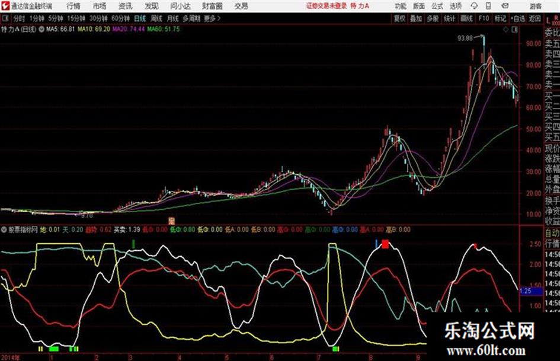Click the green buy signal marker near month 7
Viewport: 560px width, 361px height.
click(335, 349)
